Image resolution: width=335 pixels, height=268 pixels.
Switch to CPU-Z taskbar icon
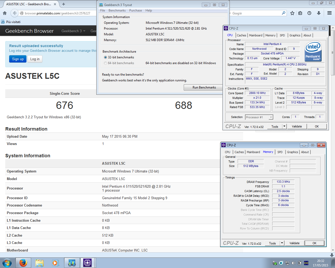coord(87,263)
